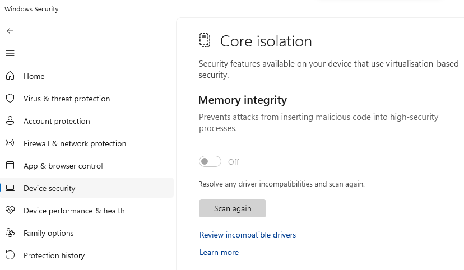Click the Account protection person icon
The width and height of the screenshot is (464, 270).
(x=10, y=120)
